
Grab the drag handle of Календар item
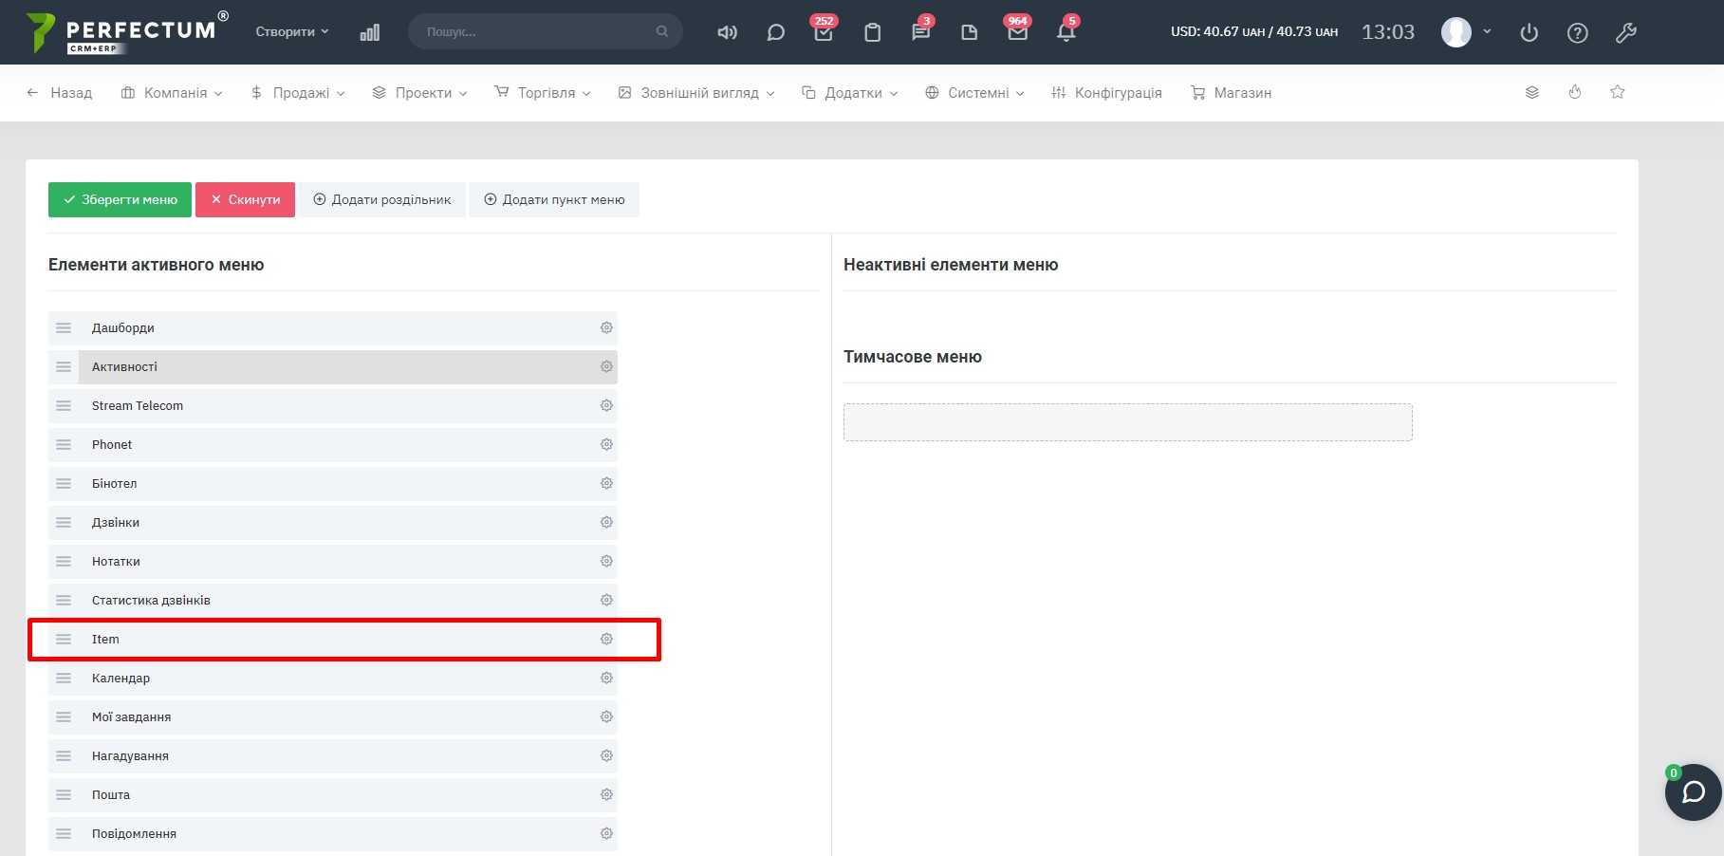coord(64,678)
